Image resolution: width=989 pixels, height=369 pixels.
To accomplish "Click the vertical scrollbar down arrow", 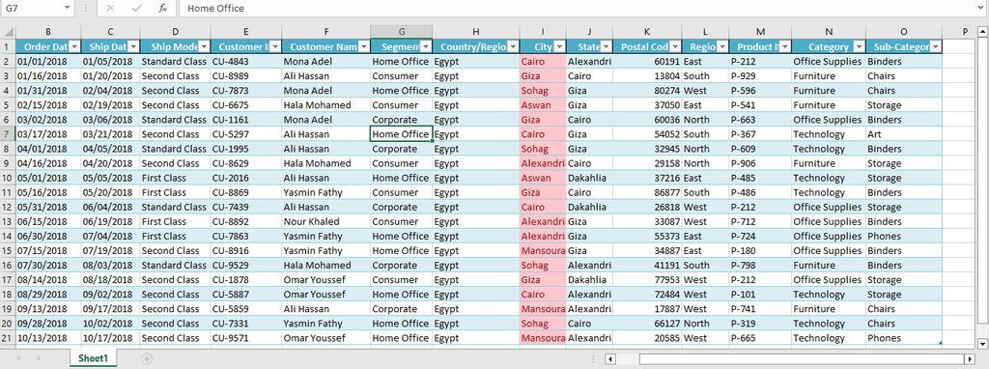I will [x=981, y=344].
